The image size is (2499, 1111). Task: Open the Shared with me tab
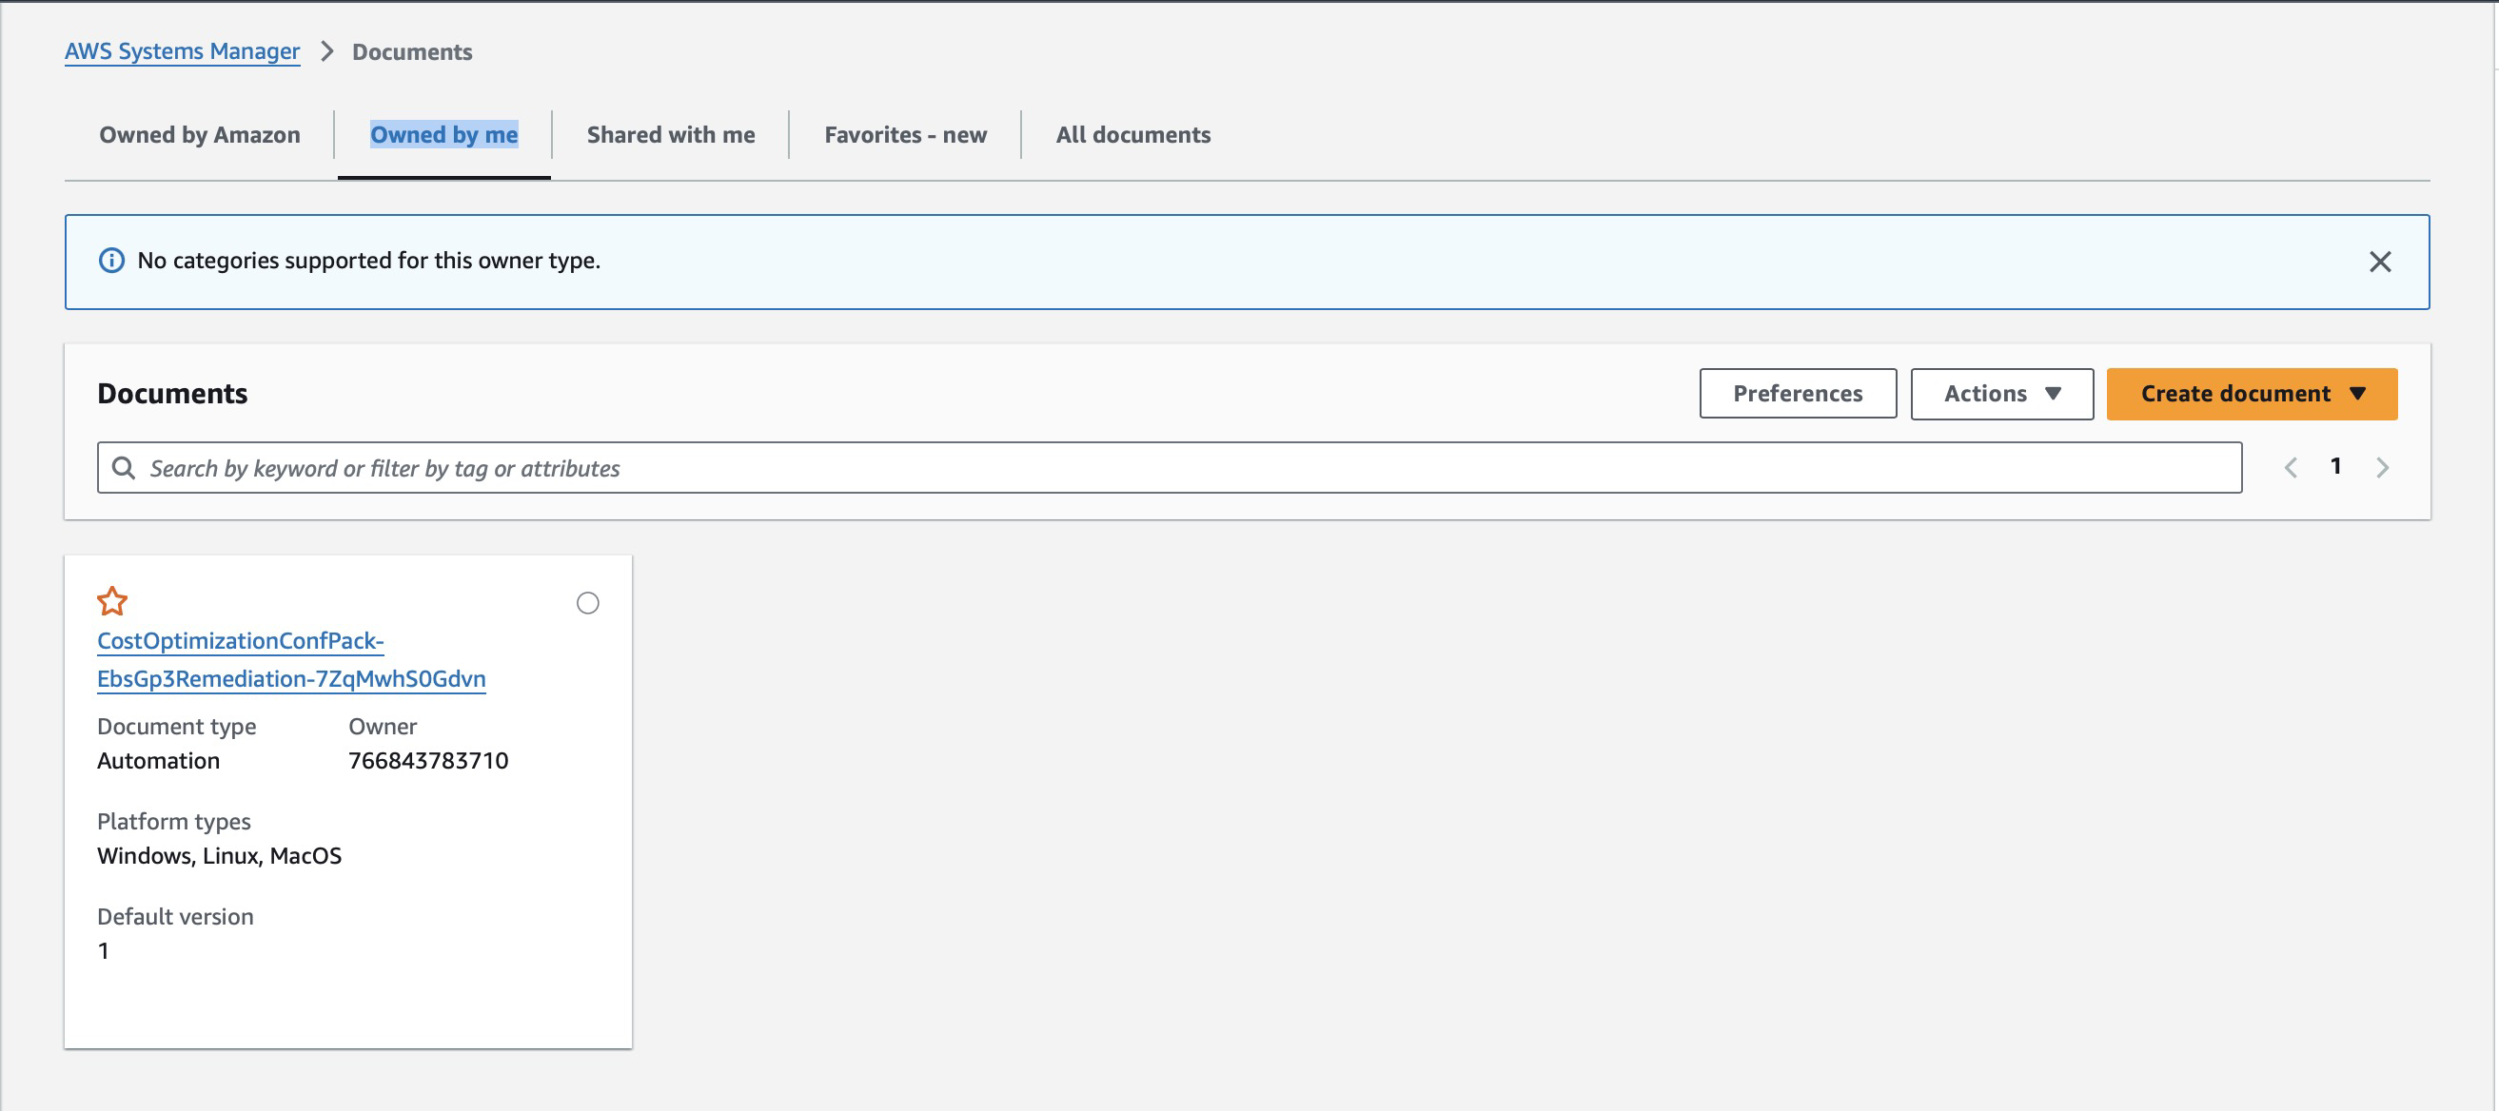[669, 135]
